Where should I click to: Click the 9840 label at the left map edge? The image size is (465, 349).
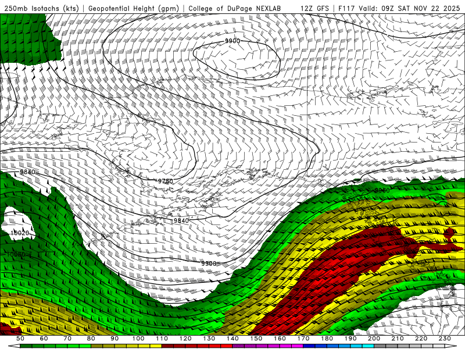click(x=27, y=172)
